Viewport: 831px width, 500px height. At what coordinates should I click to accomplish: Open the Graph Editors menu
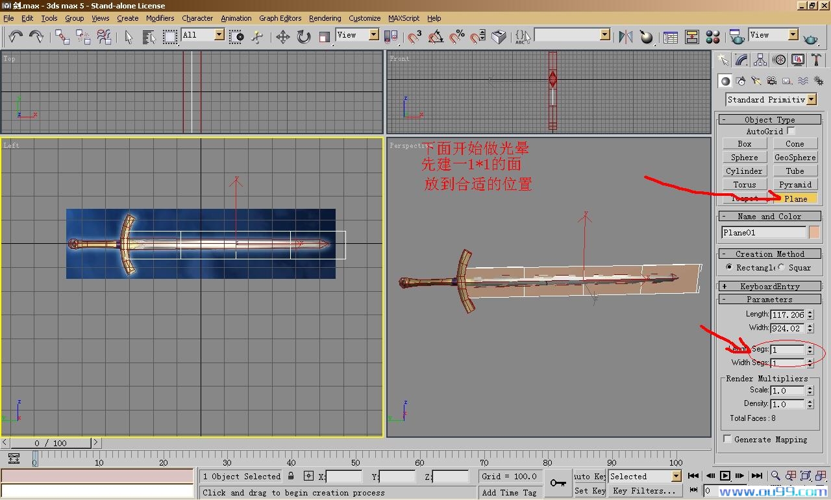coord(280,18)
